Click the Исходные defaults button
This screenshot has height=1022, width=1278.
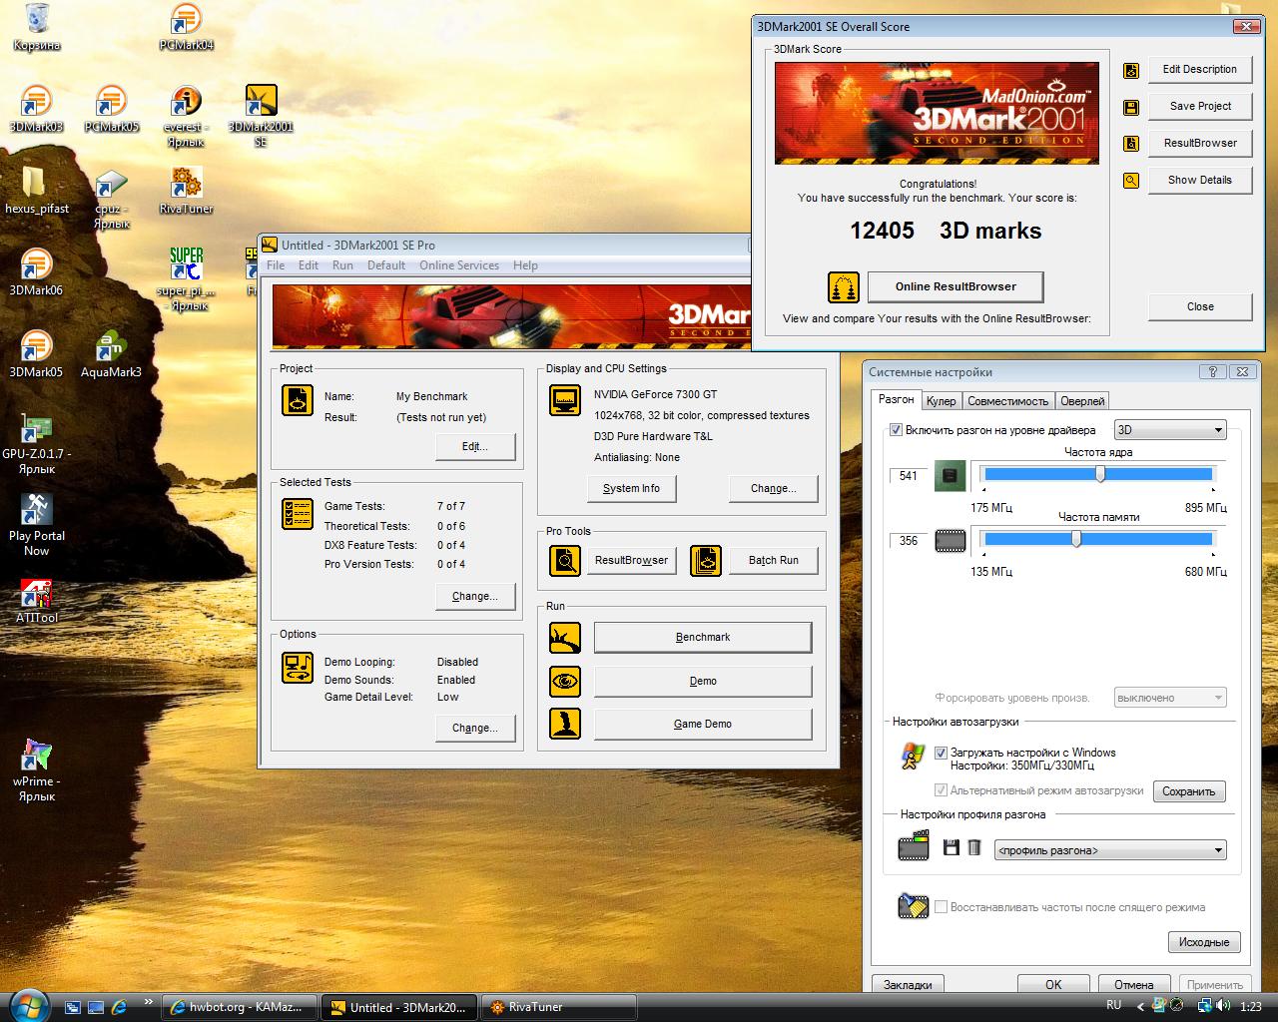[1203, 942]
